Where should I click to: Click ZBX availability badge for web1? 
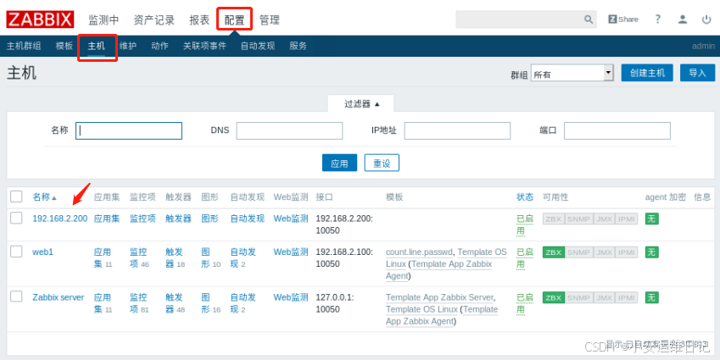tap(553, 252)
